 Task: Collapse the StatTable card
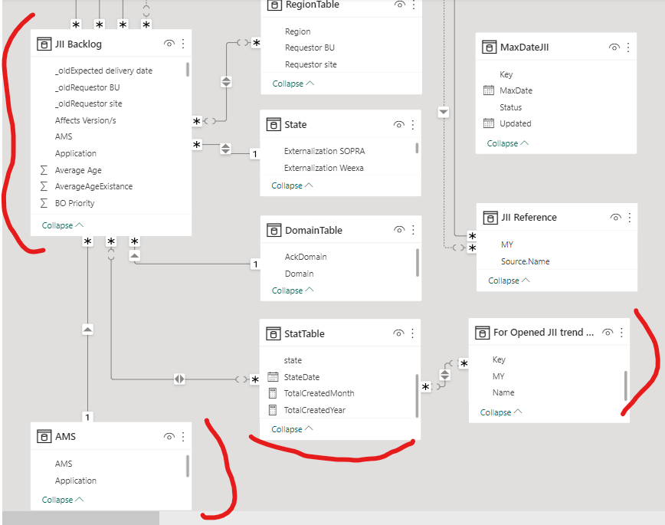point(292,429)
